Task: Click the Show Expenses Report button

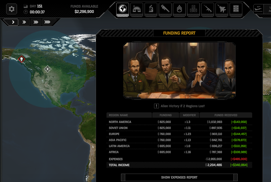Action: pos(179,177)
